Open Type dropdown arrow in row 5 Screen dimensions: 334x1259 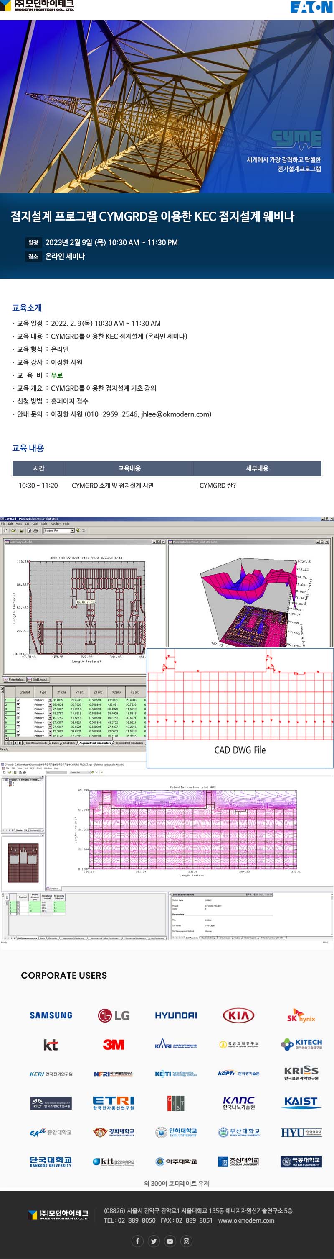(50, 718)
